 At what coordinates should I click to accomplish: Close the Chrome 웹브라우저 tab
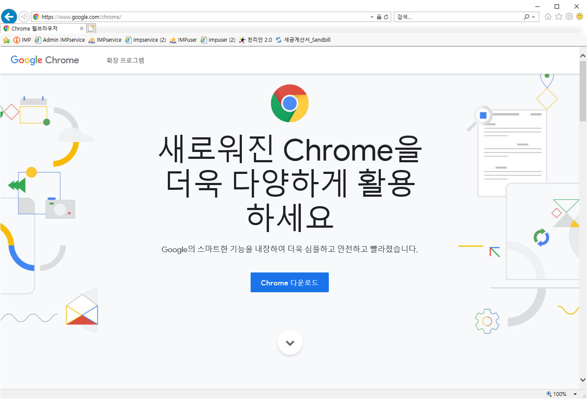[82, 28]
